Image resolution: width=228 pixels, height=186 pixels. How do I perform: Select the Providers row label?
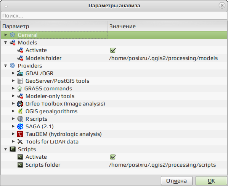pos(30,66)
